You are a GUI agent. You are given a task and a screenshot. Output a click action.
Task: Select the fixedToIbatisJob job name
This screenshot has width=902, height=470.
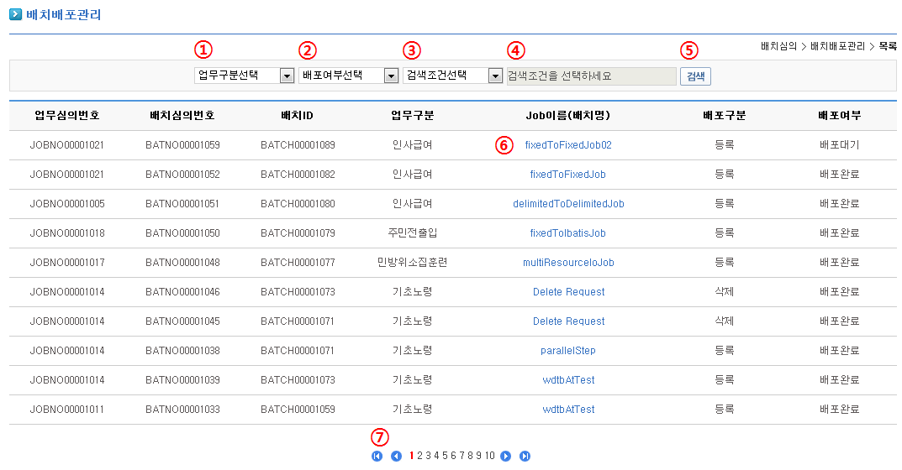[x=567, y=233]
